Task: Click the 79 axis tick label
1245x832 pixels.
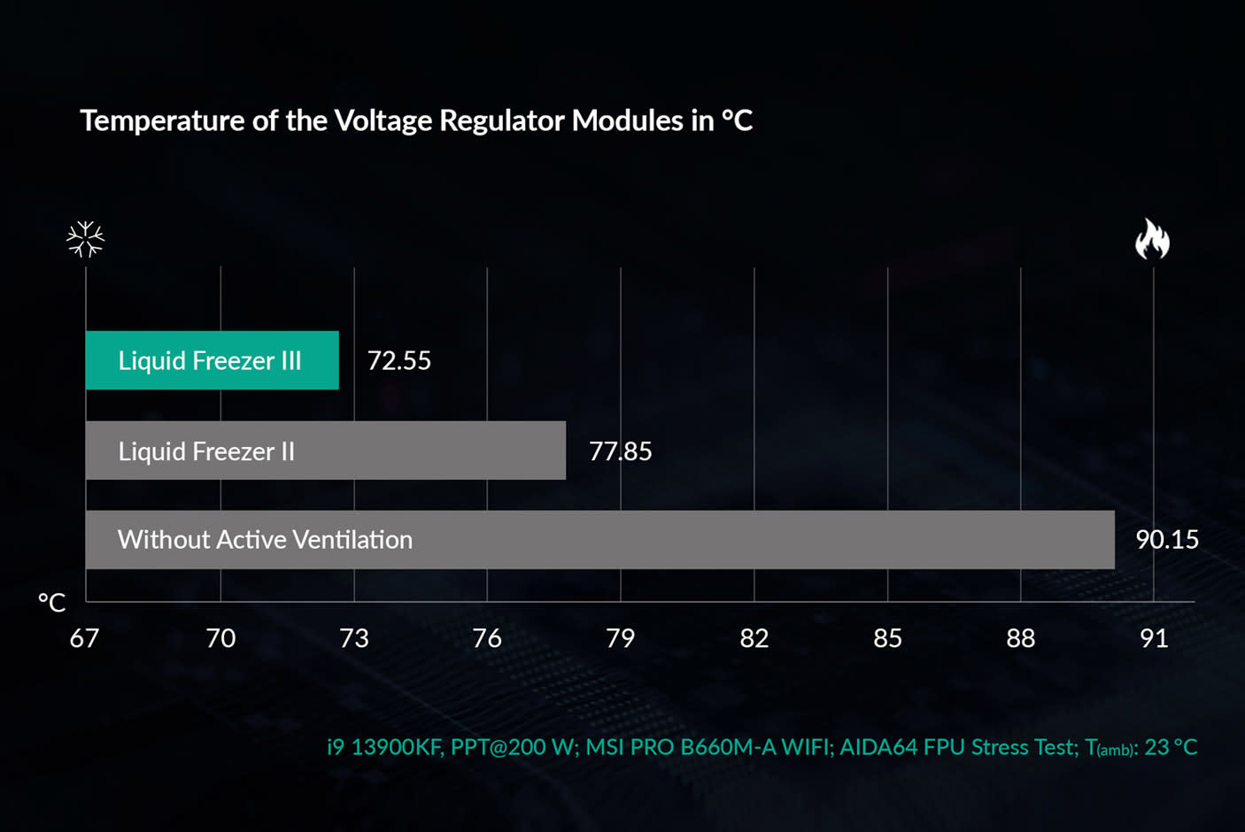Action: click(620, 638)
